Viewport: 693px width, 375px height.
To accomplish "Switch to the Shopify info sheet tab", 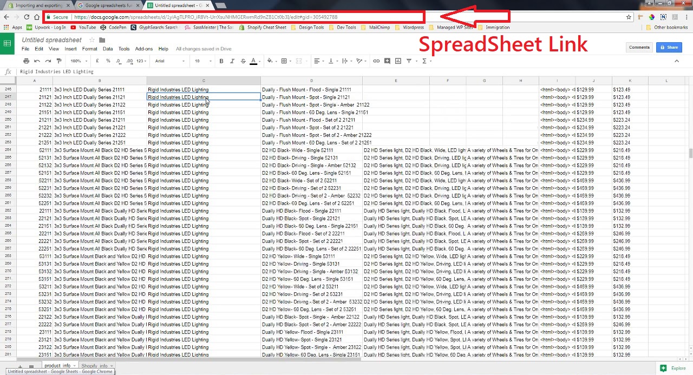I will pyautogui.click(x=95, y=366).
